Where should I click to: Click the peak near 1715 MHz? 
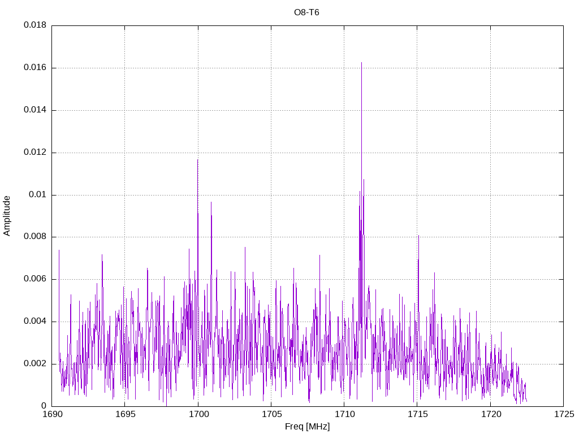click(x=418, y=236)
